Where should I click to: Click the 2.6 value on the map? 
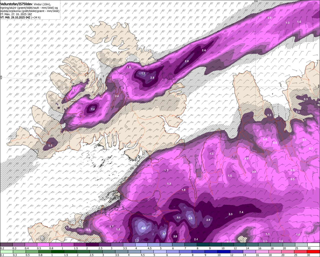pyautogui.click(x=175, y=237)
